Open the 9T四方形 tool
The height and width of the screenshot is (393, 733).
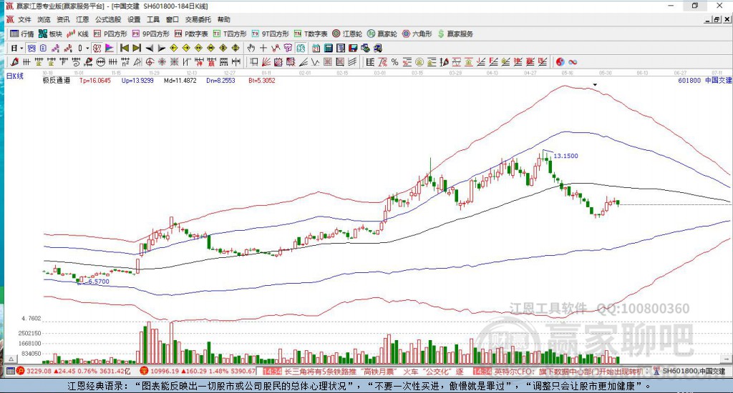point(270,34)
